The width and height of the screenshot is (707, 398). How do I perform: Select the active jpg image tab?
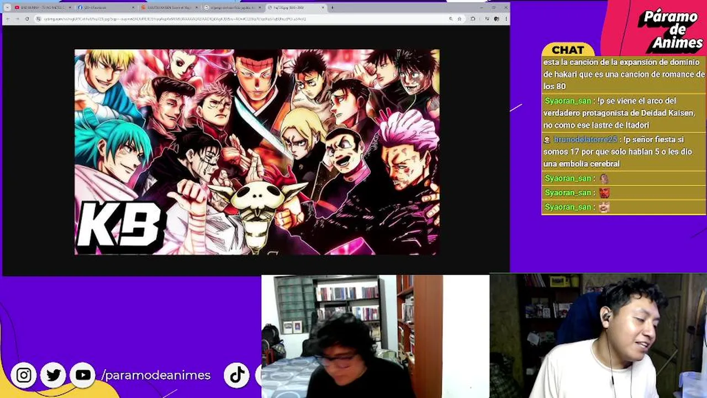pyautogui.click(x=296, y=8)
